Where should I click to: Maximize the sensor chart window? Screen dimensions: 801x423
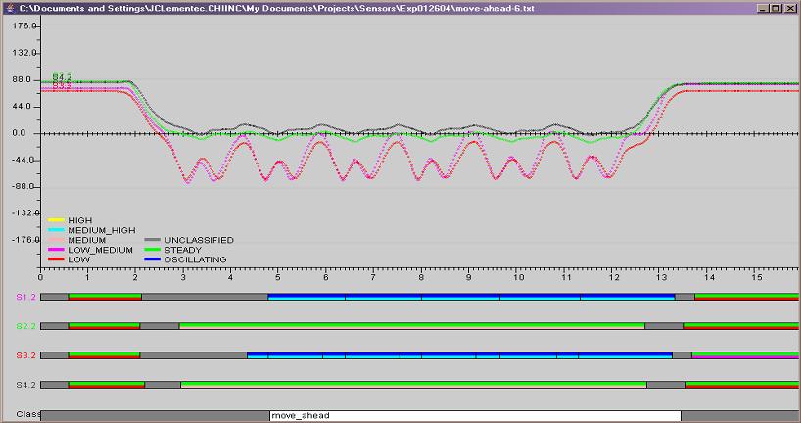pos(775,7)
